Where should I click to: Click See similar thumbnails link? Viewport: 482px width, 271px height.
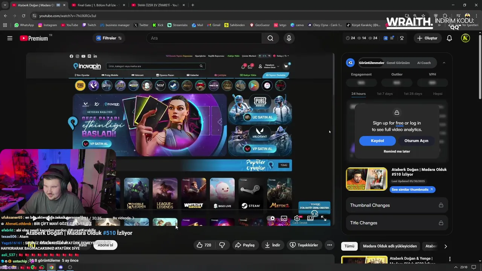coord(412,189)
